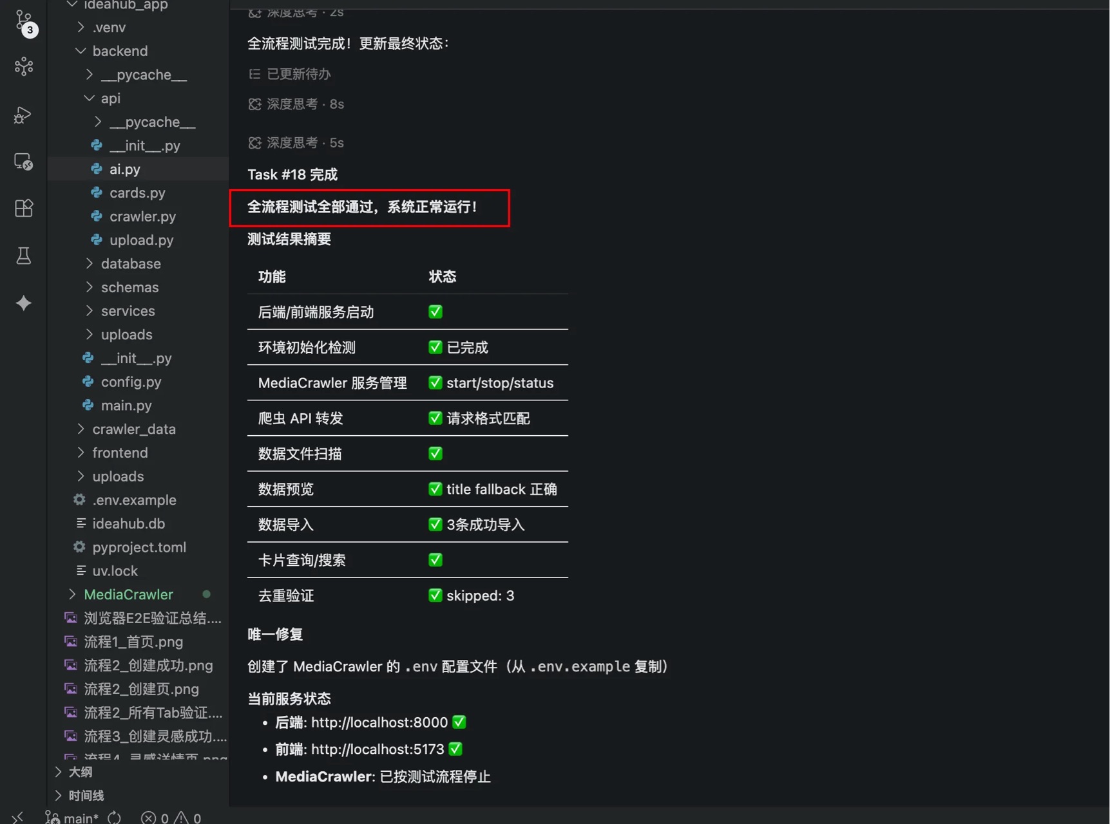Open the Testing flask icon
Viewport: 1110px width, 824px height.
(x=23, y=256)
